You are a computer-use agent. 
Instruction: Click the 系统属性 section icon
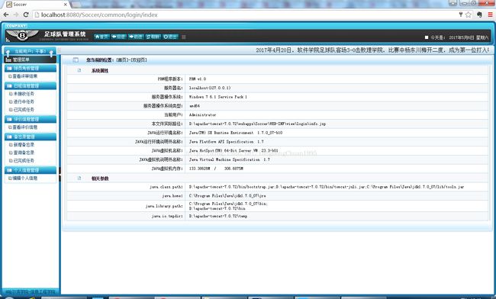tap(79, 70)
